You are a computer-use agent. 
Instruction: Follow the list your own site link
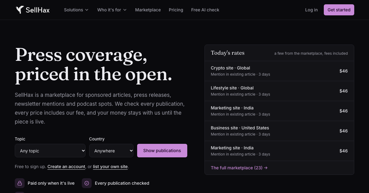click(110, 167)
